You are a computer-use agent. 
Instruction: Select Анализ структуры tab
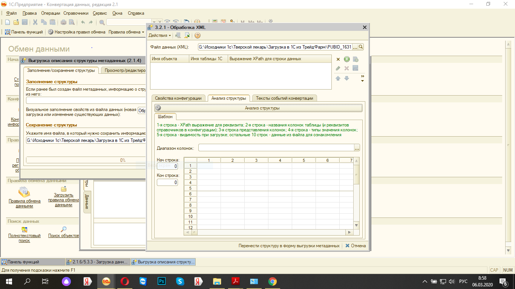click(x=229, y=98)
